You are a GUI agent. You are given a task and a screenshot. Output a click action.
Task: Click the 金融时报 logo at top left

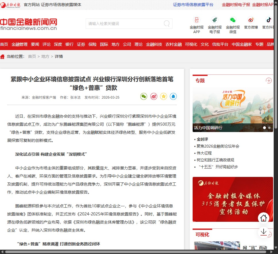10,5
